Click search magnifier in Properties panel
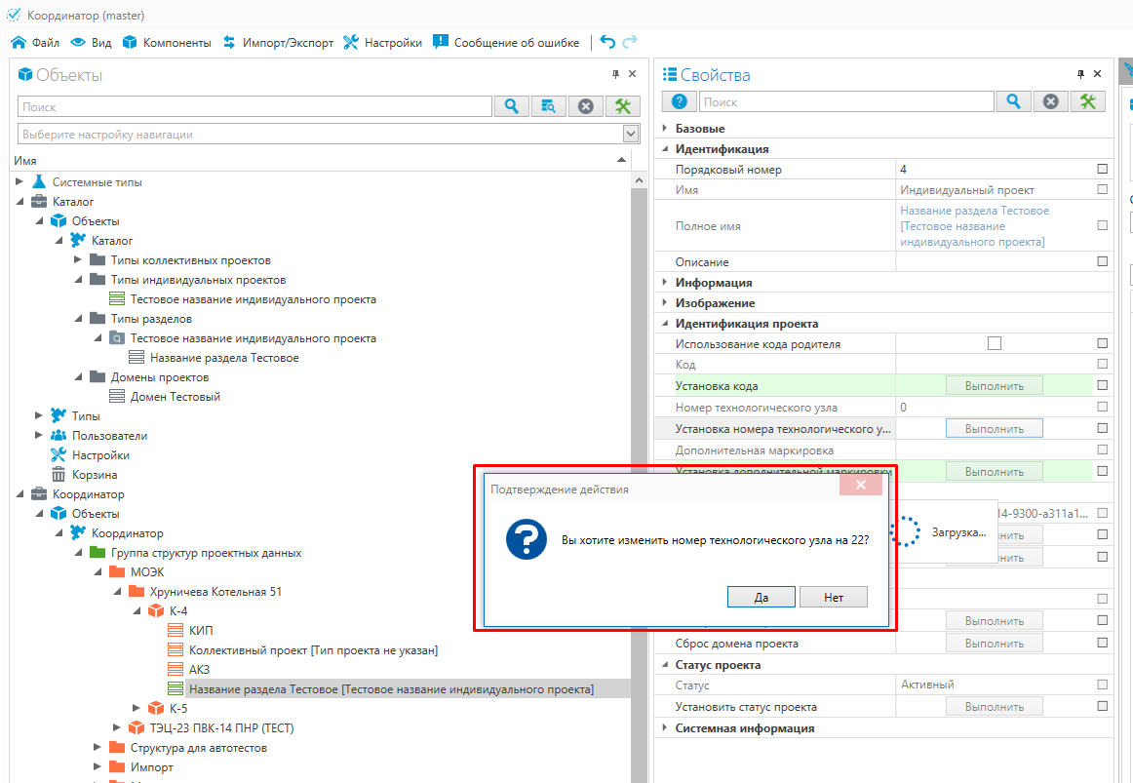This screenshot has width=1133, height=783. 1014,101
